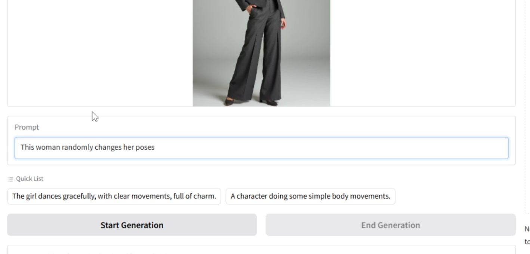Click the partially visible panel below Start Generation
Viewport: 530px width, 254px height.
[261, 250]
